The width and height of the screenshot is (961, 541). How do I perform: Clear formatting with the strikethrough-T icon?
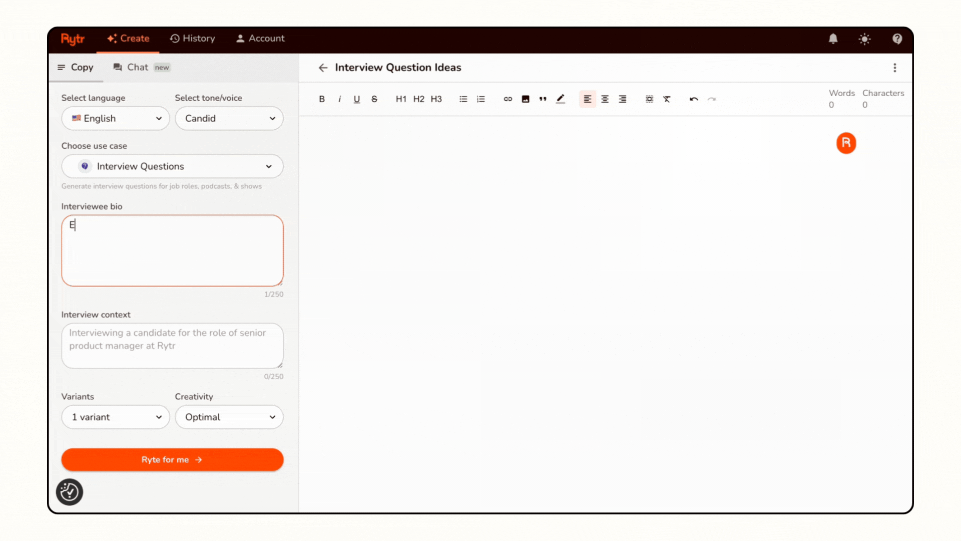667,99
